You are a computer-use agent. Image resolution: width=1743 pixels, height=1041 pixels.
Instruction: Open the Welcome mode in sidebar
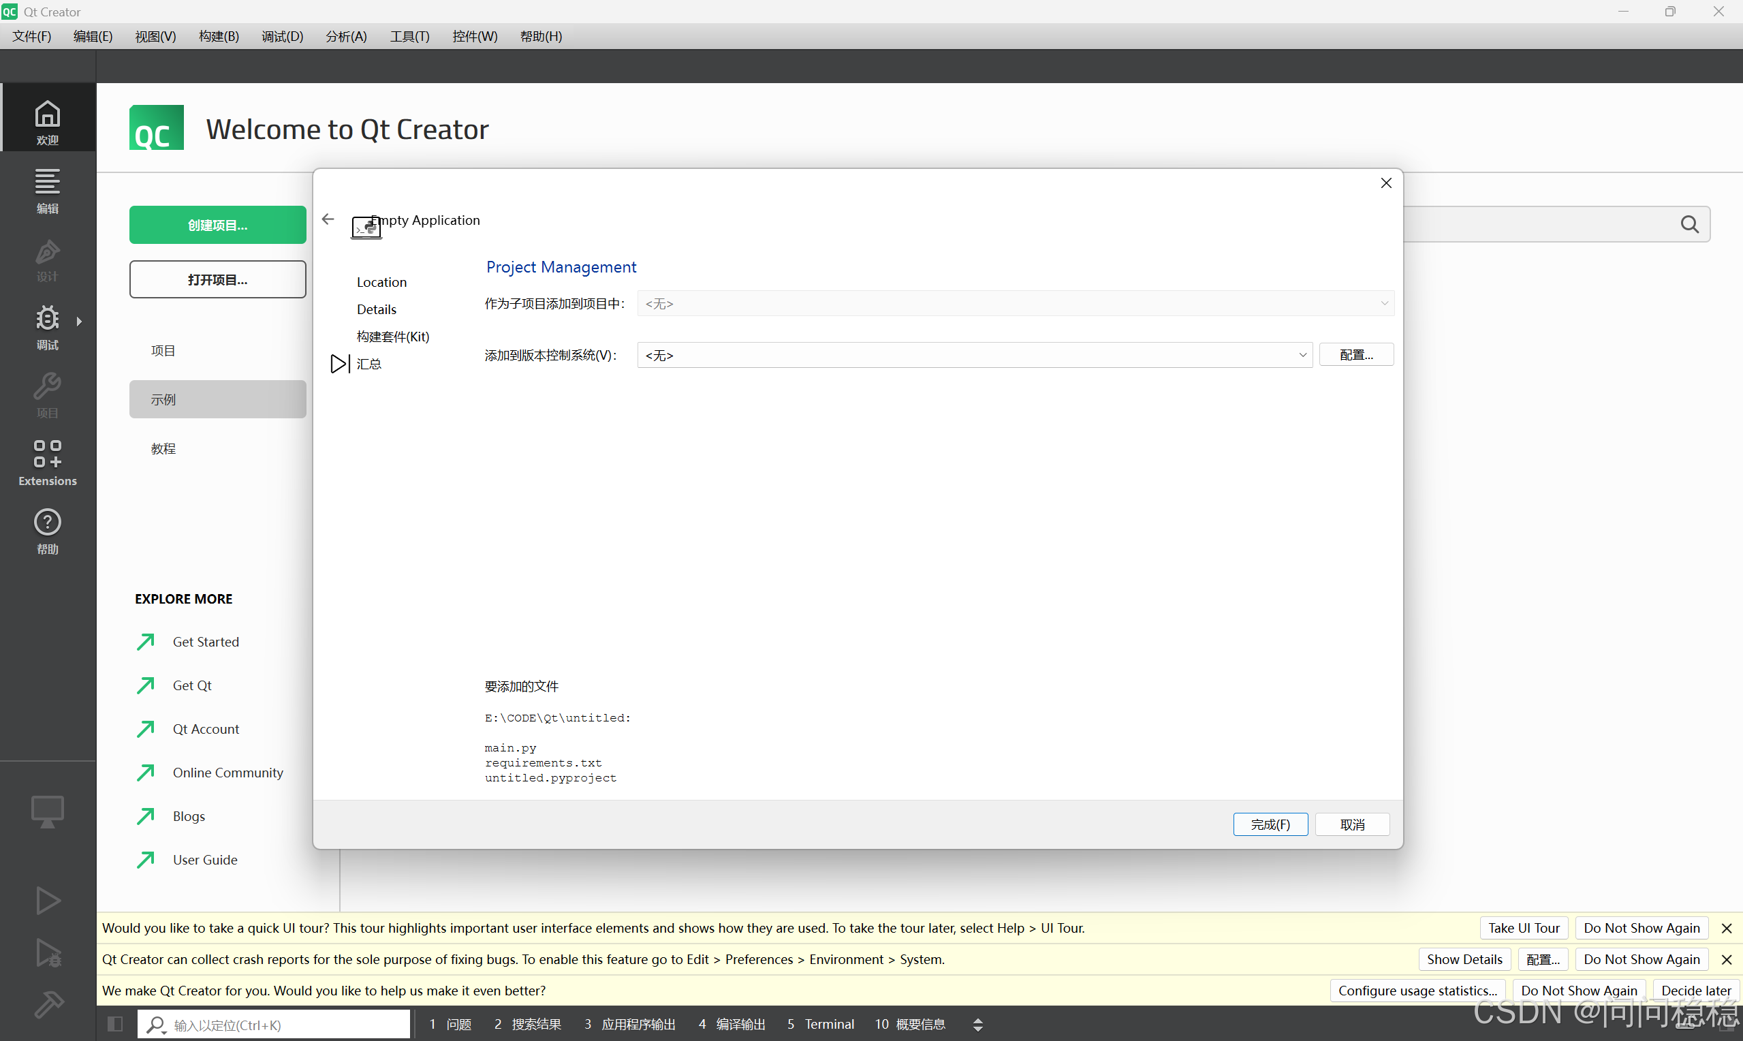point(47,121)
